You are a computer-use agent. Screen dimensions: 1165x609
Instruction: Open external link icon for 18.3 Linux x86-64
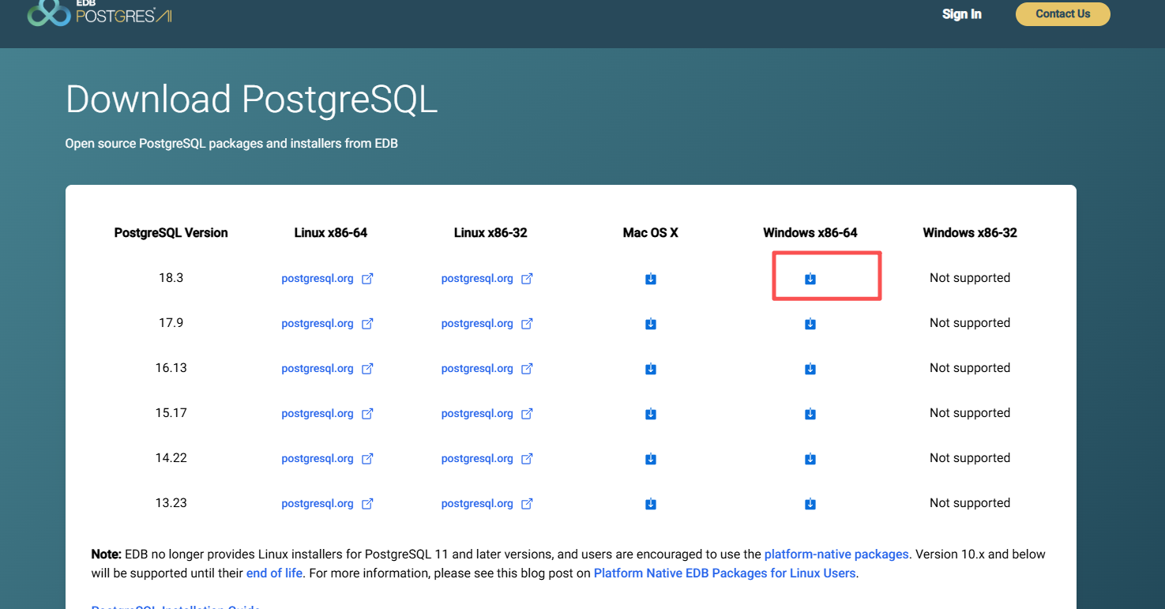point(367,279)
